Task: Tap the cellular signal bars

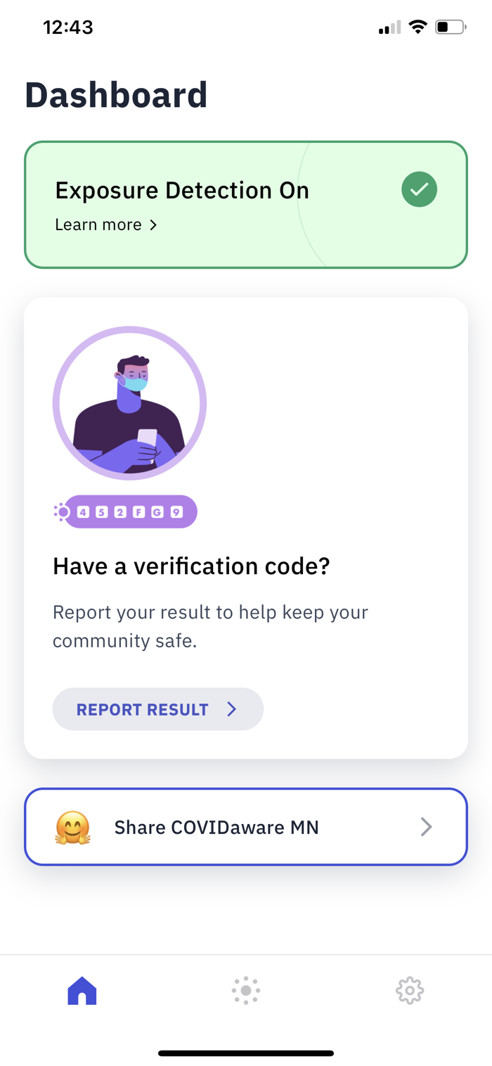Action: tap(389, 28)
